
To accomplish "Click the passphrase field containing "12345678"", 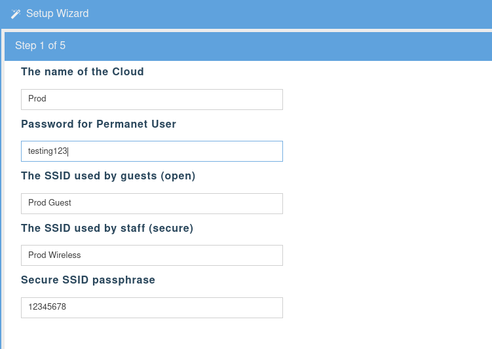I will coord(151,307).
